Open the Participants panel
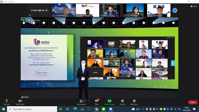Viewport: 199px width, 112px height. click(81, 102)
